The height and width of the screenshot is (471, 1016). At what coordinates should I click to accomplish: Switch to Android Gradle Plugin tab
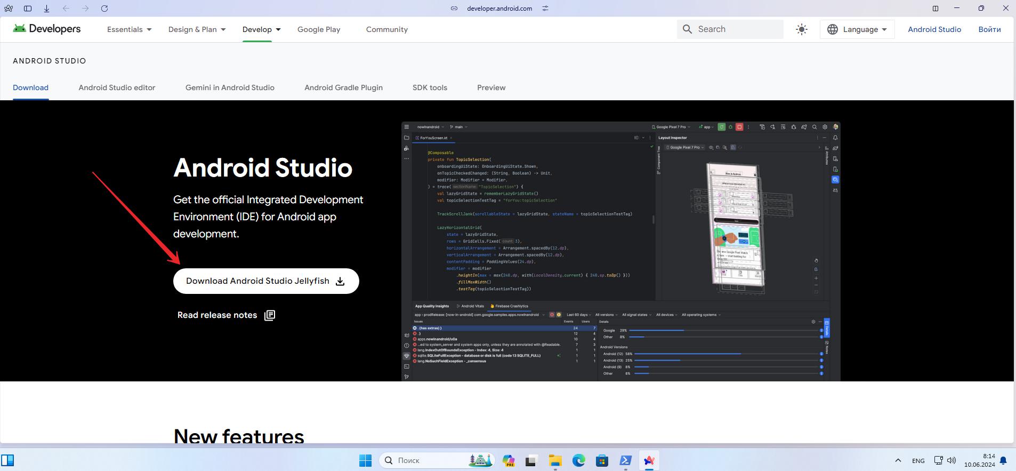(x=343, y=87)
